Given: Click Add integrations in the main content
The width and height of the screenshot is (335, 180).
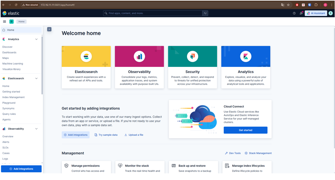Looking at the screenshot, I should [75, 135].
